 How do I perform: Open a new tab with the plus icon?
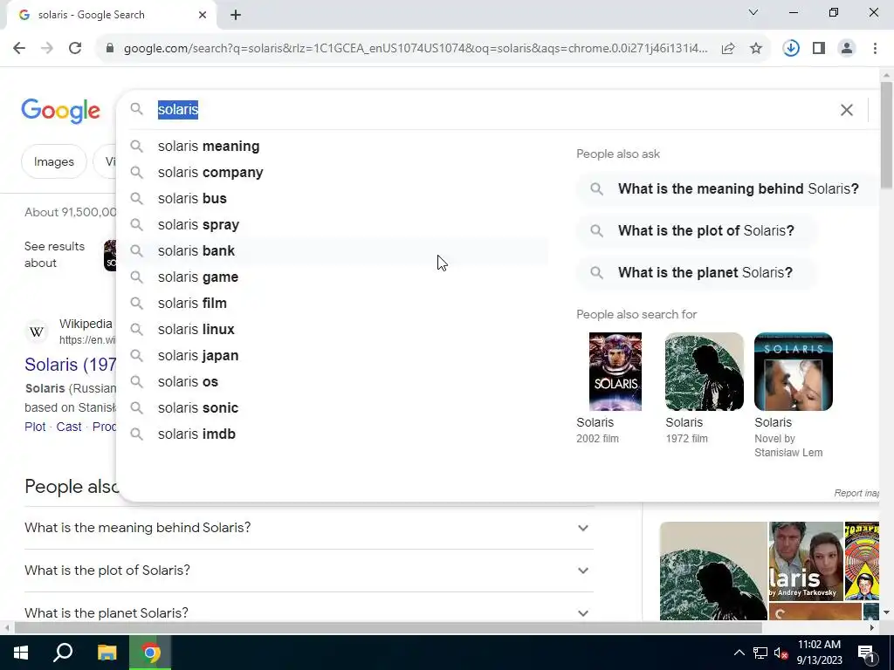click(236, 15)
